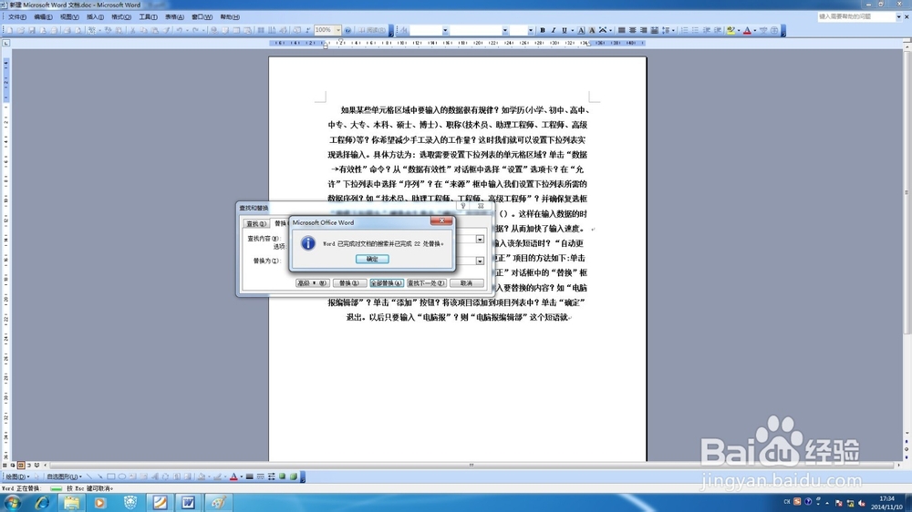The image size is (912, 512).
Task: Click the distributed alignment icon
Action: [654, 30]
